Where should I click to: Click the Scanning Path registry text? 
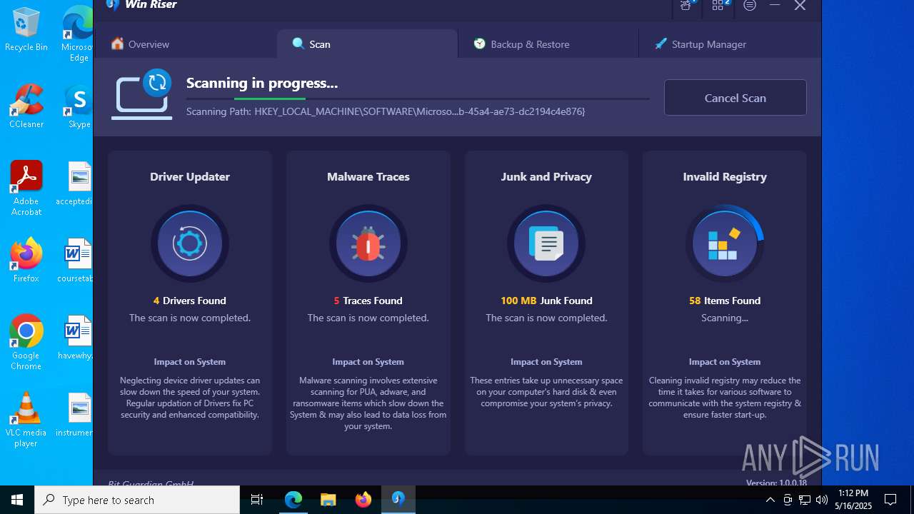(x=386, y=111)
